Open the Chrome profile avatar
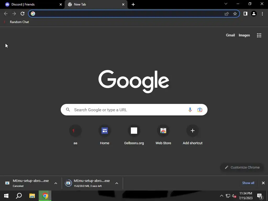 click(x=254, y=14)
